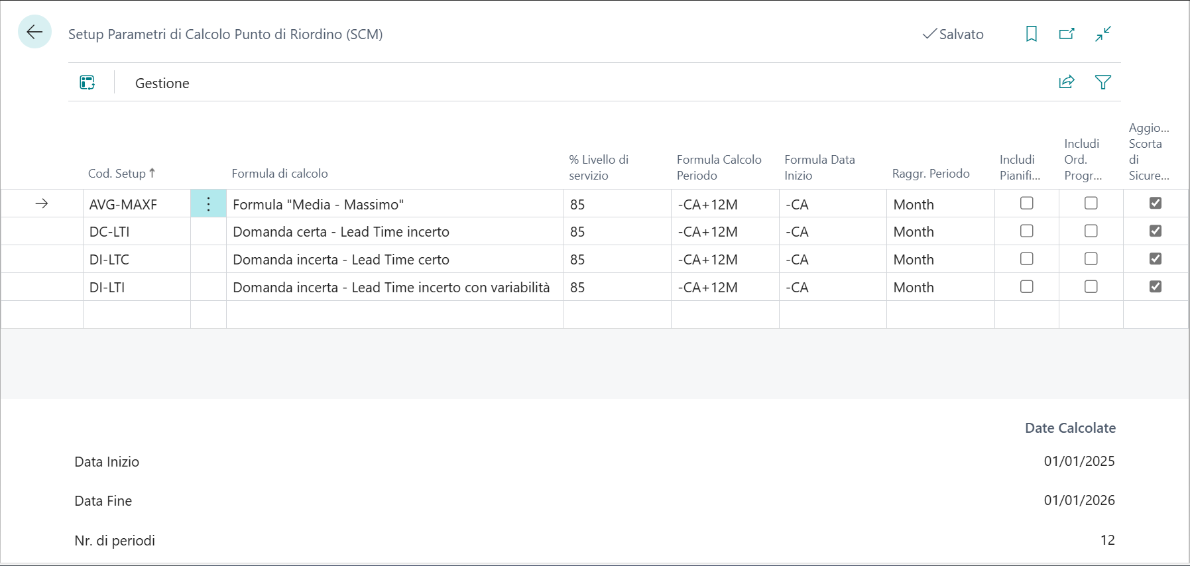Open row options for AVG-MAXF
Screen dimensions: 1190x566
point(208,204)
